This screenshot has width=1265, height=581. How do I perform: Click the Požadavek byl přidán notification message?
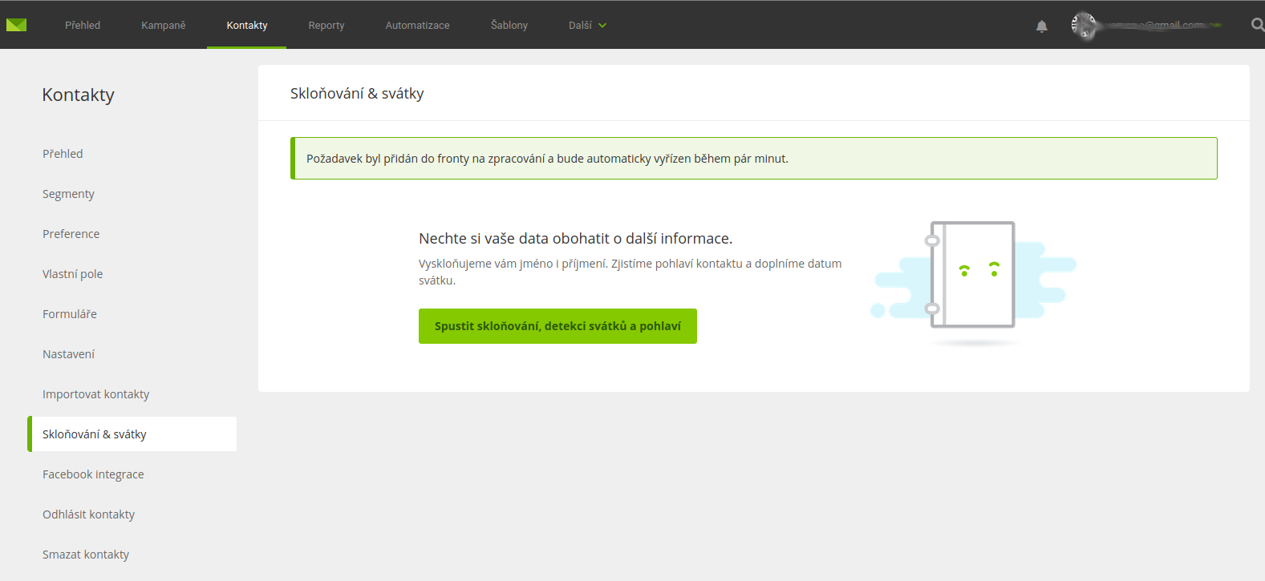coord(754,159)
